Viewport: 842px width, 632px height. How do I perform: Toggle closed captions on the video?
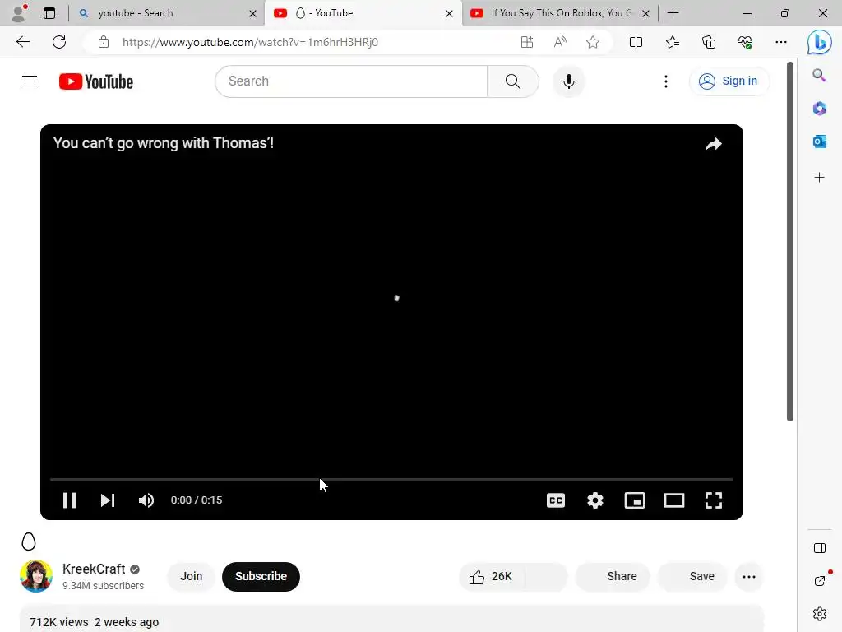click(556, 500)
